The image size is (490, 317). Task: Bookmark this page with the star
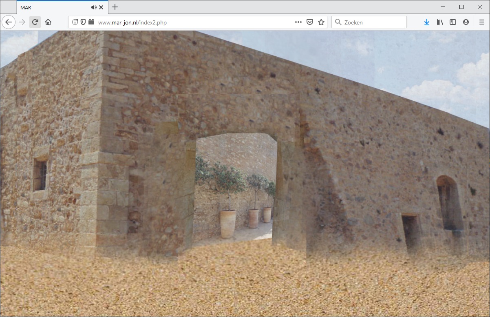[321, 22]
